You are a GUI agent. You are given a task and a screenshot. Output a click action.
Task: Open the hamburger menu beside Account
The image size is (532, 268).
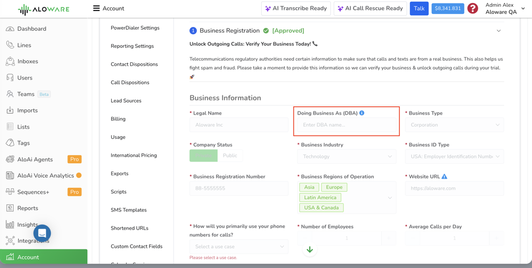point(96,8)
